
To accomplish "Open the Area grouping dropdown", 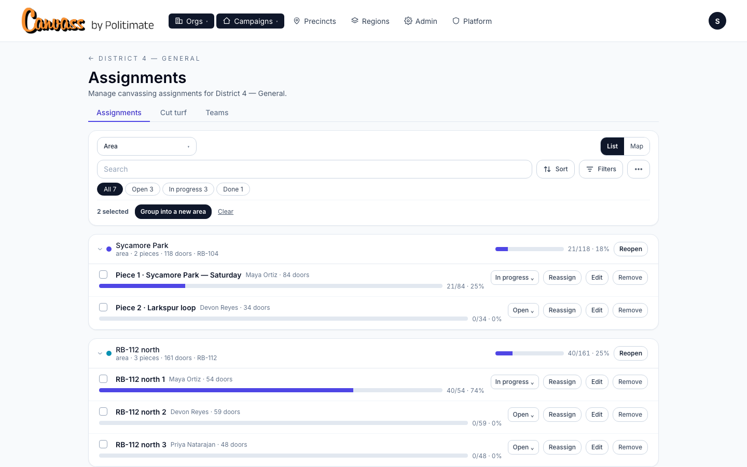I will [147, 146].
